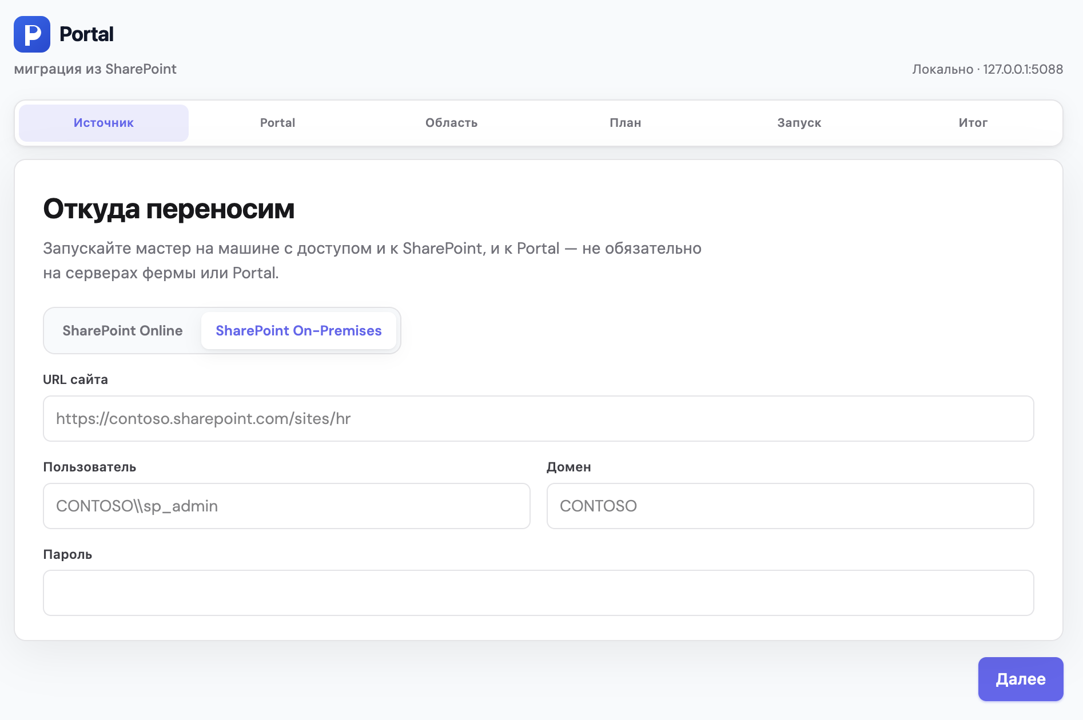Image resolution: width=1083 pixels, height=720 pixels.
Task: Click the 'Пароль' field label
Action: pos(67,554)
